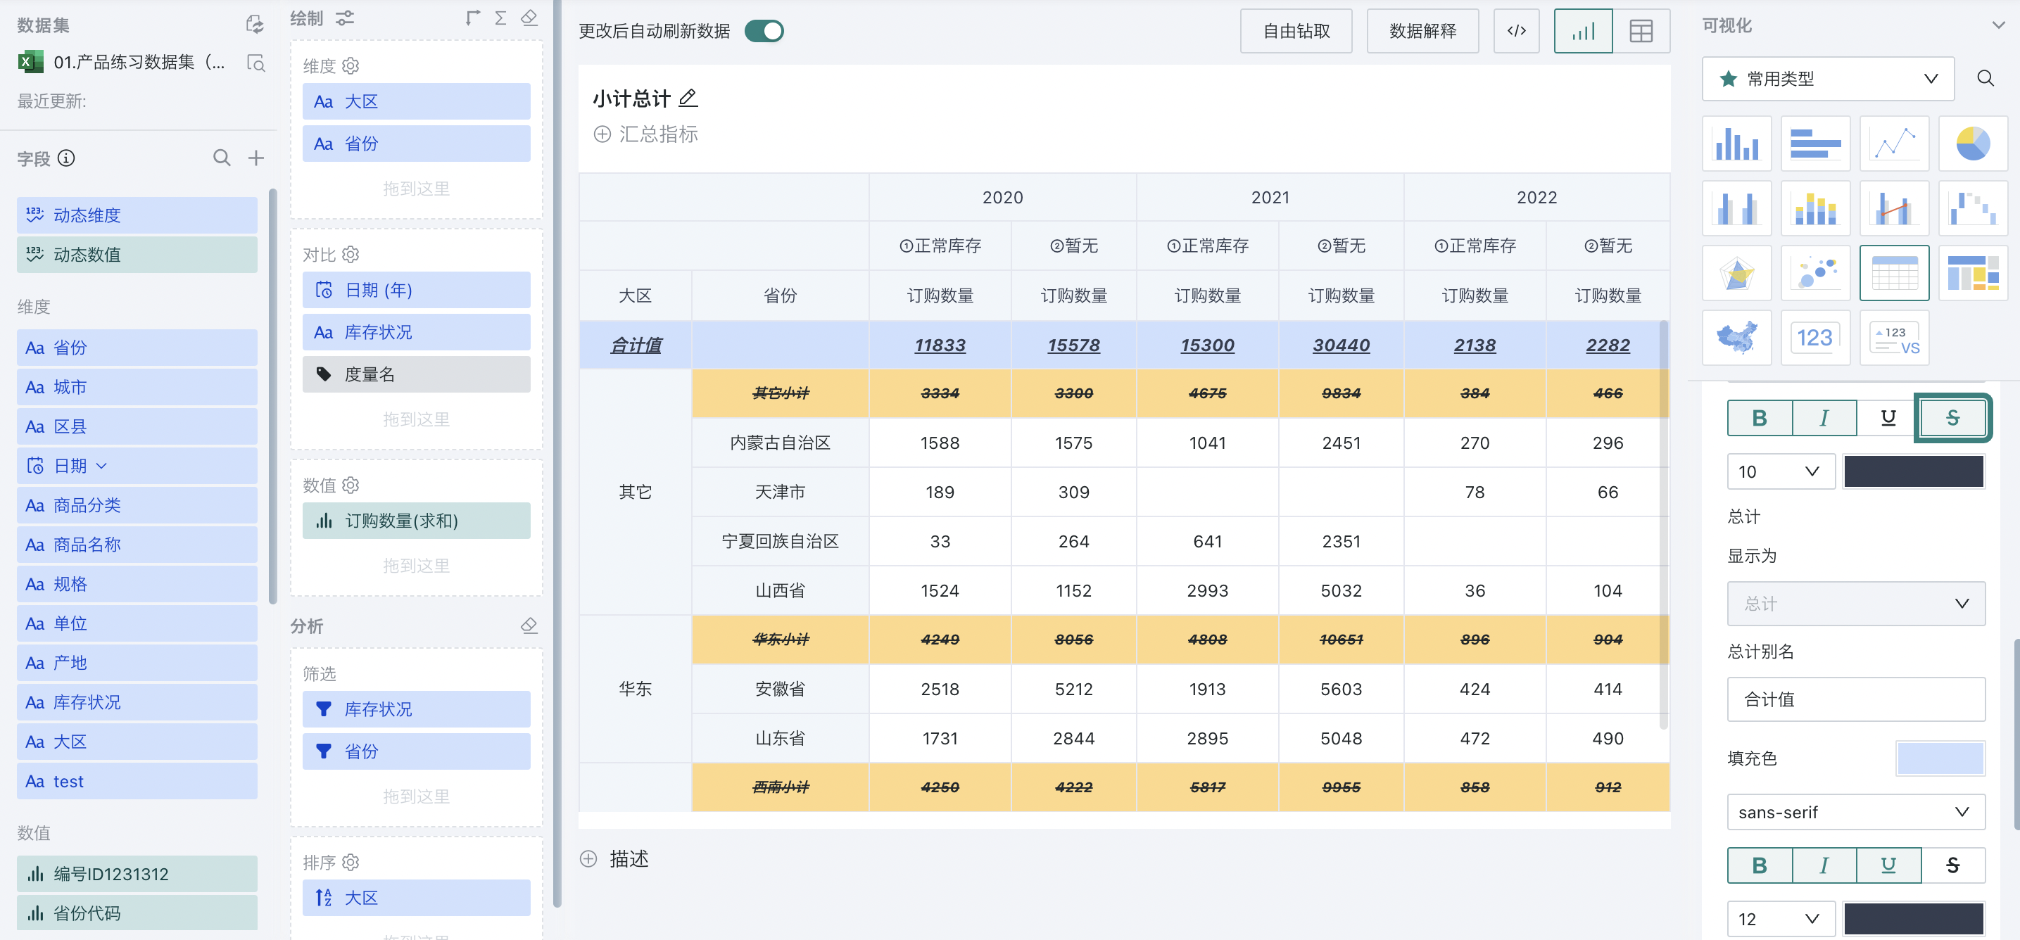Toggle underline for subtotal text

[1888, 418]
